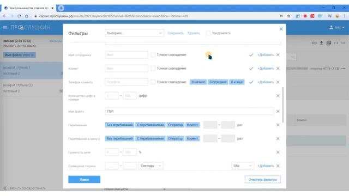Open the Chrome three-dot menu
Viewport: 349px width, 196px height.
pos(344,16)
